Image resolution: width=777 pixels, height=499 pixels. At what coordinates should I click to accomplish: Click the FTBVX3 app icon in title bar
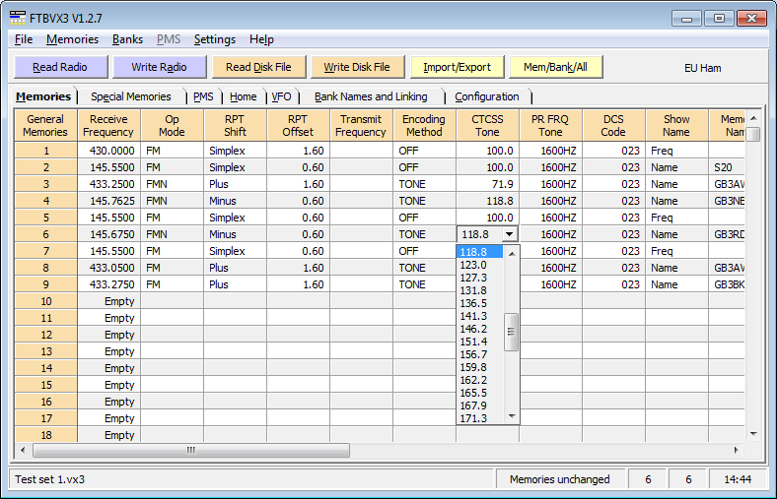point(18,18)
